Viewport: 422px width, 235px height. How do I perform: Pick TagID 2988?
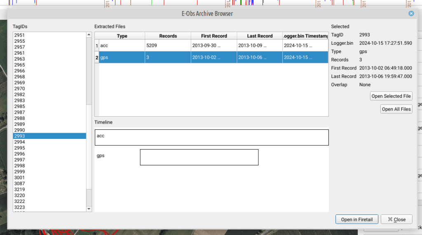click(49, 118)
